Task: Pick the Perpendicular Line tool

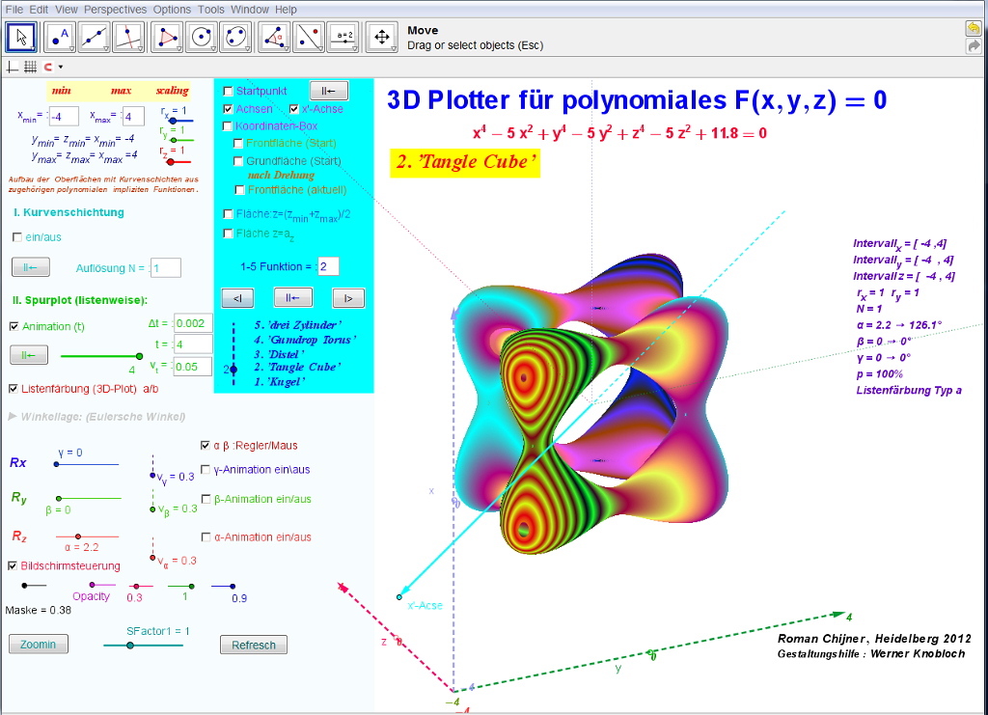Action: pos(128,37)
